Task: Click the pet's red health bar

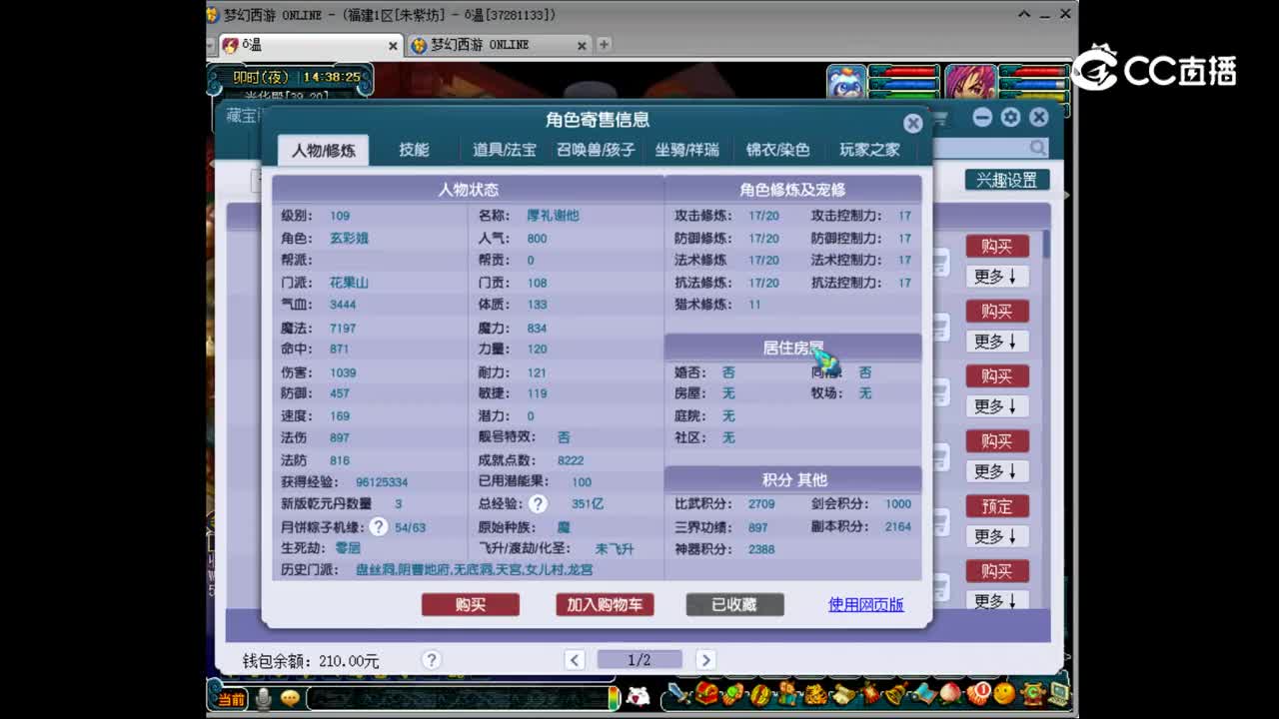Action: [x=904, y=72]
